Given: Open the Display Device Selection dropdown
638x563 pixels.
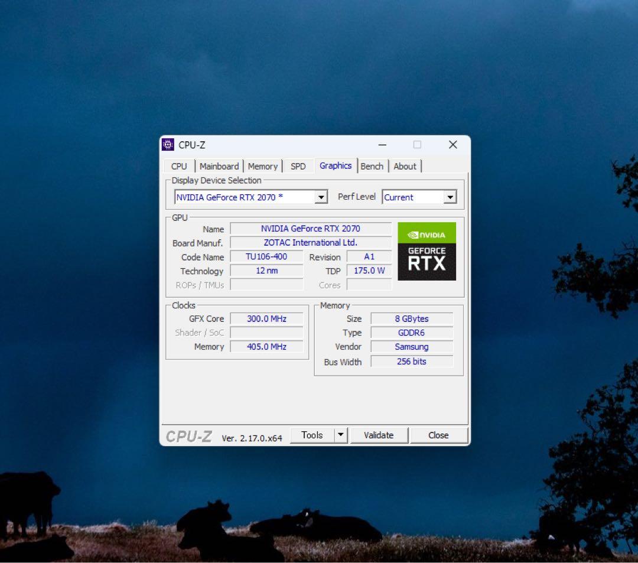Looking at the screenshot, I should (321, 197).
